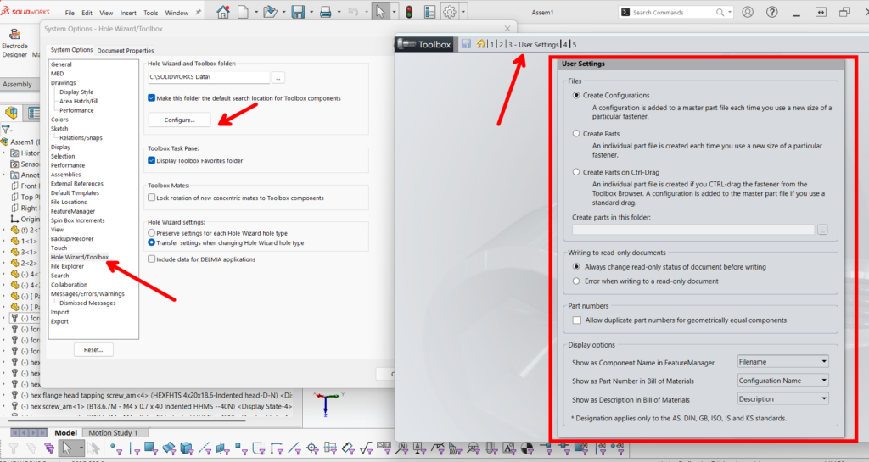869x462 pixels.
Task: Go to the Toolbox Home icon
Action: coord(480,44)
